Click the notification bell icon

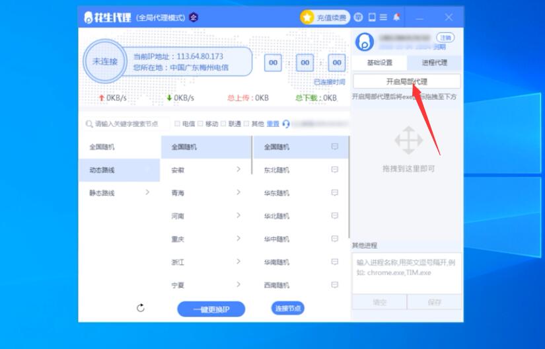[x=397, y=17]
